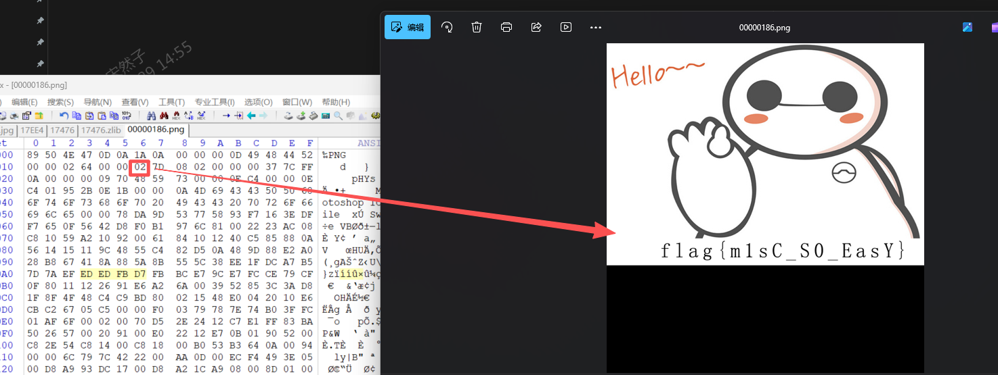This screenshot has width=998, height=375.
Task: Open the 搜索(S) search menu
Action: 60,102
